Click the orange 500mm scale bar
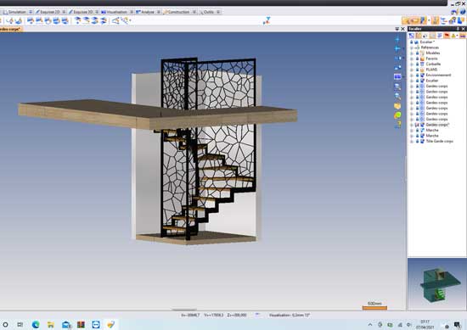467x330 pixels. 374,308
